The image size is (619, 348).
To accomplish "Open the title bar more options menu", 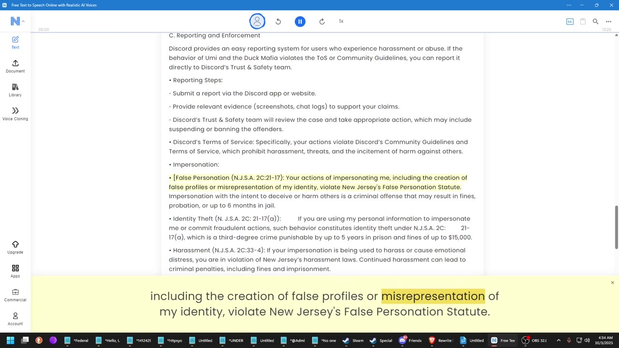I will click(x=569, y=5).
